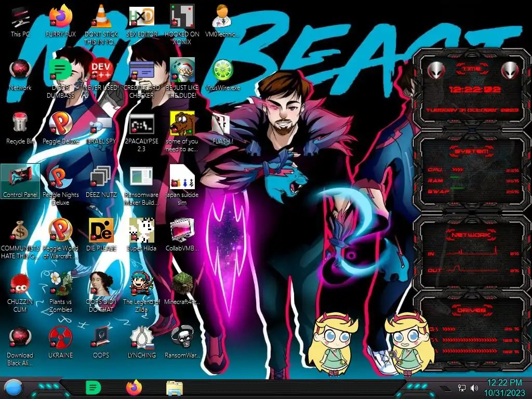Screen dimensions: 532x399
Task: Launch Firefox from the taskbar
Action: click(x=134, y=388)
